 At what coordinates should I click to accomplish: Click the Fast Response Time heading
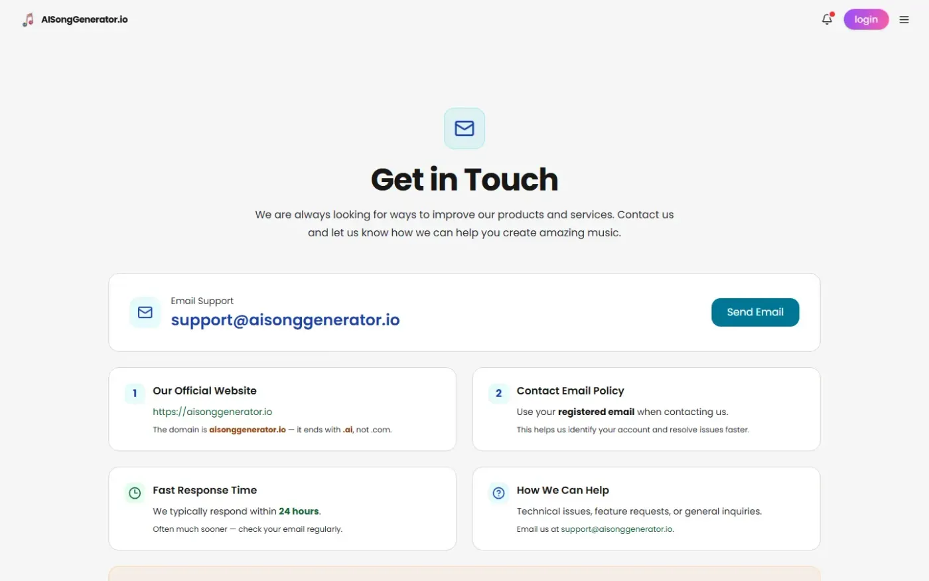pyautogui.click(x=204, y=490)
